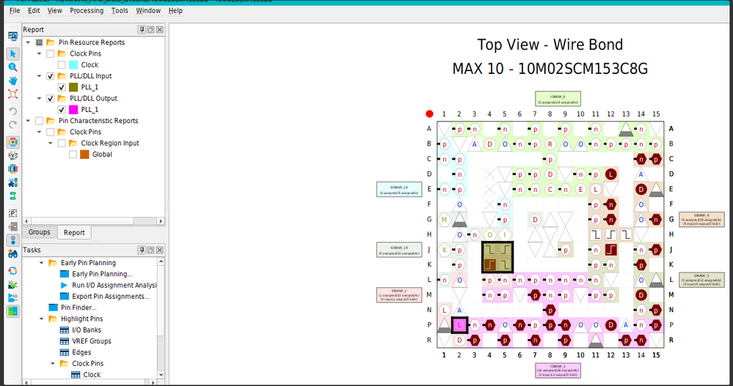
Task: Toggle the blue dots pin legend icon
Action: pos(12,240)
